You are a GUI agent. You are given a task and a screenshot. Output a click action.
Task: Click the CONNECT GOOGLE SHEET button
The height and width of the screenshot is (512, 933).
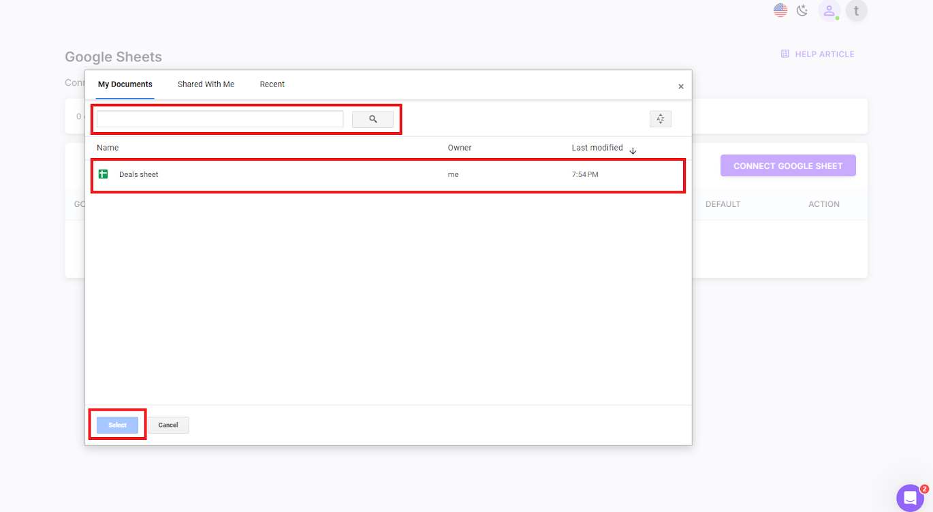click(x=788, y=165)
